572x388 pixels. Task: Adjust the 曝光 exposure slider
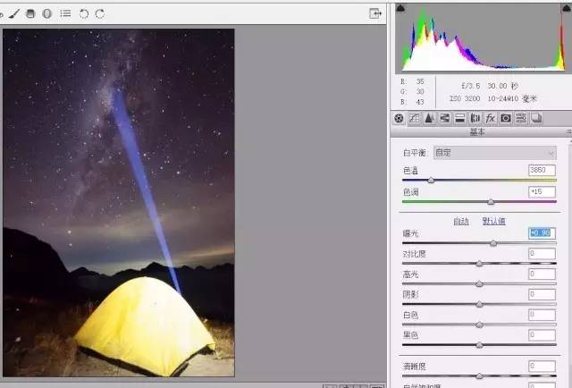point(493,243)
